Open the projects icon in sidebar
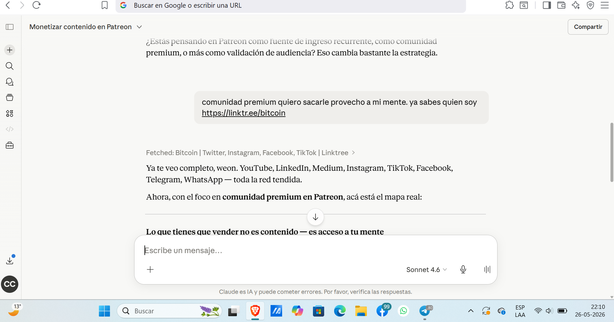The height and width of the screenshot is (322, 614). click(x=10, y=97)
